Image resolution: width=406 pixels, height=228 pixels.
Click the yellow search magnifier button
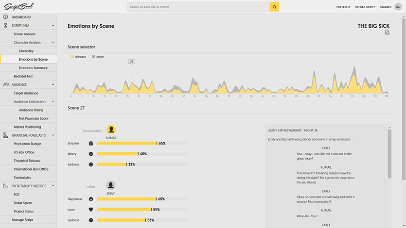pos(274,7)
